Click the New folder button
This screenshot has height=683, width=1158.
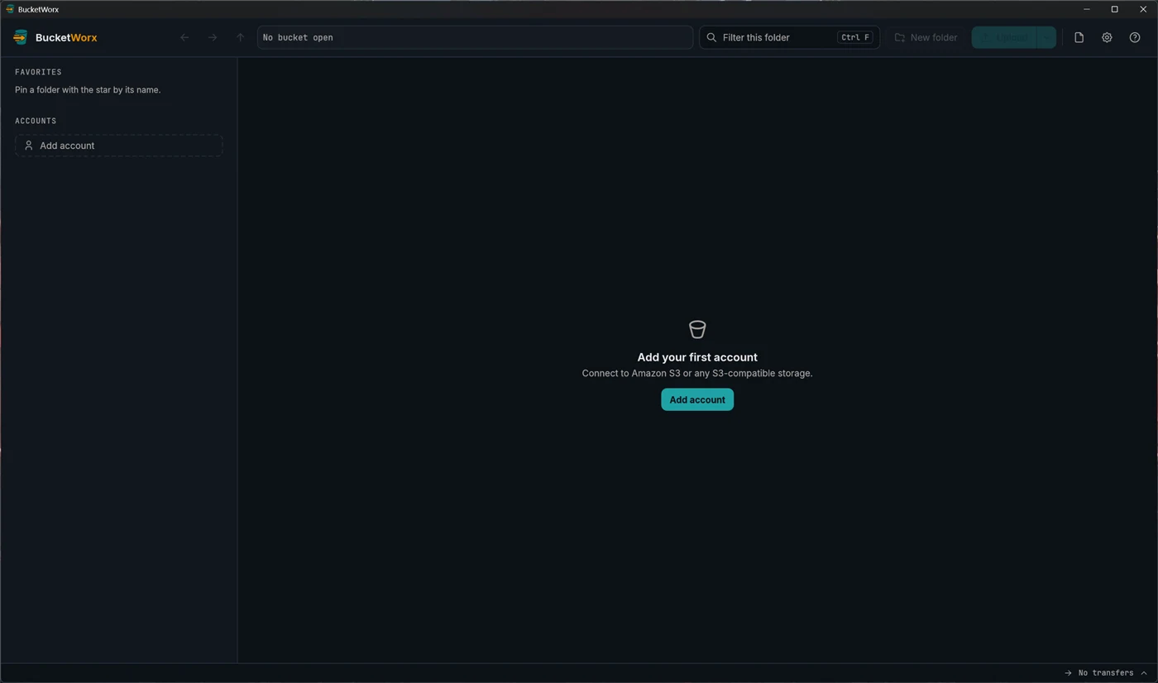pos(926,37)
